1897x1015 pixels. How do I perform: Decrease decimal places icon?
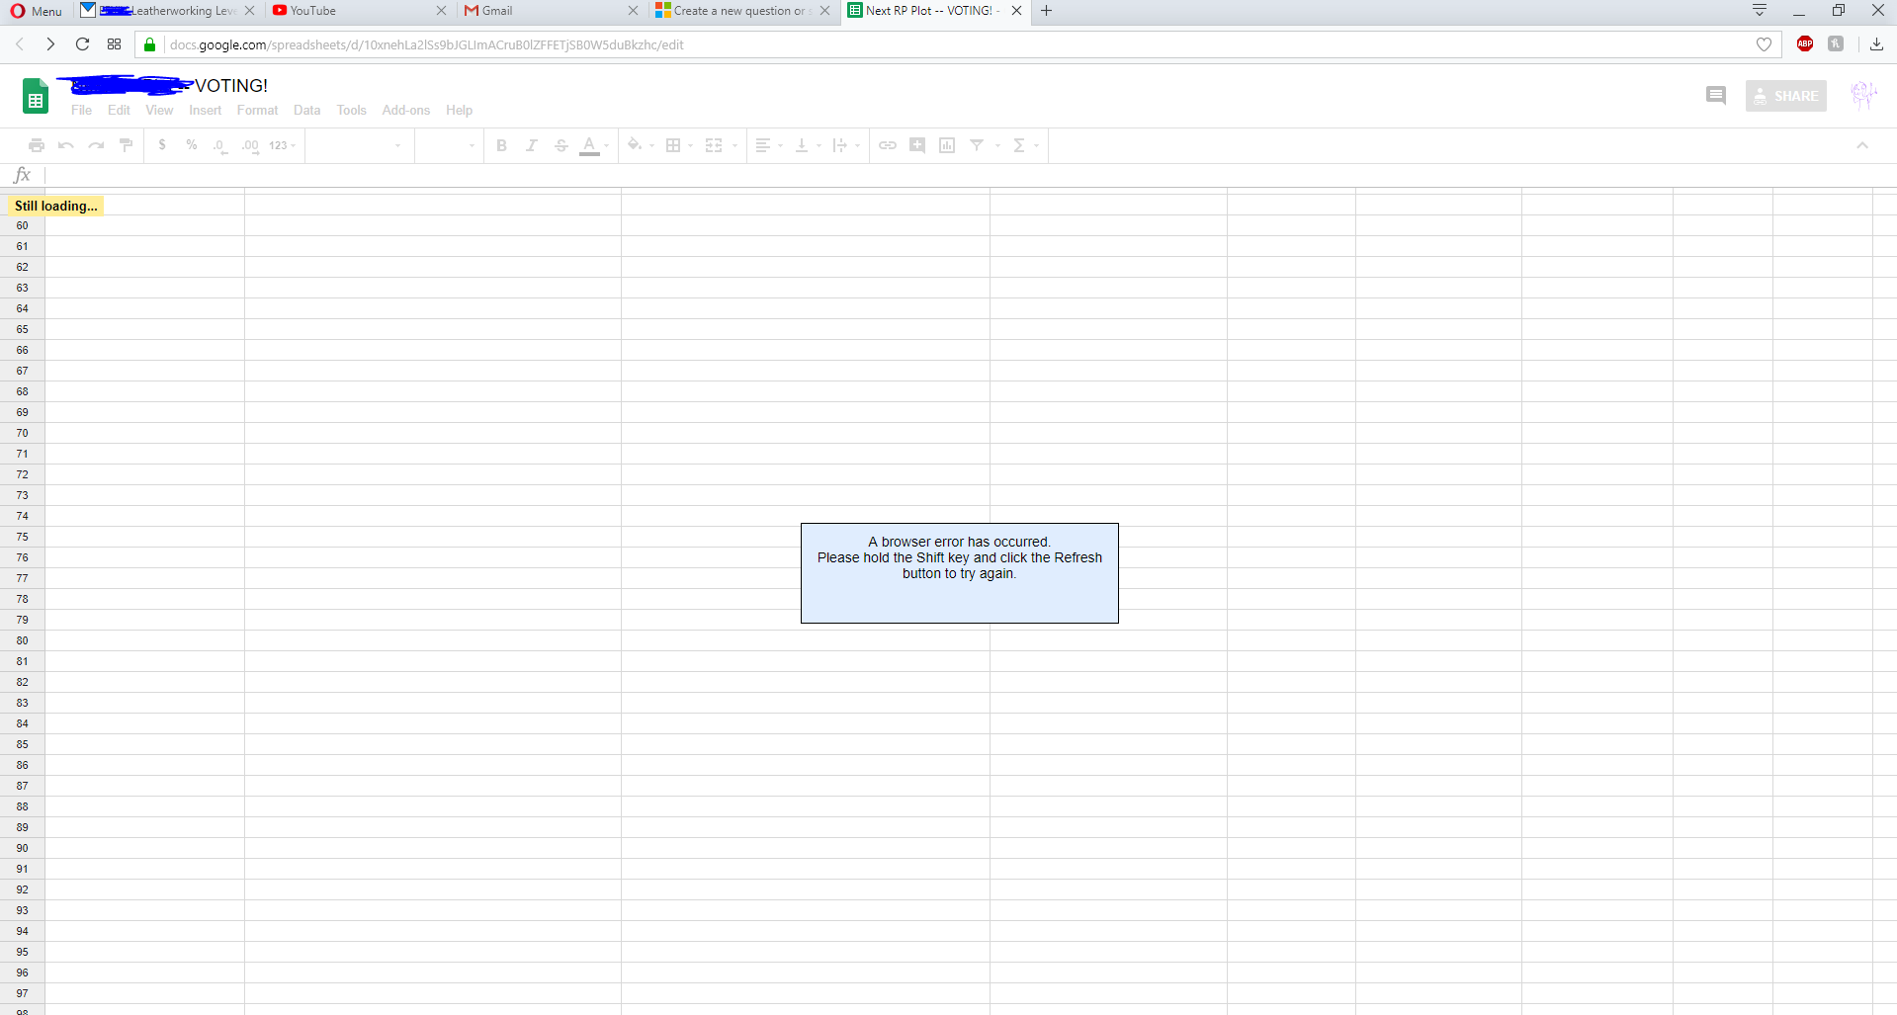220,145
